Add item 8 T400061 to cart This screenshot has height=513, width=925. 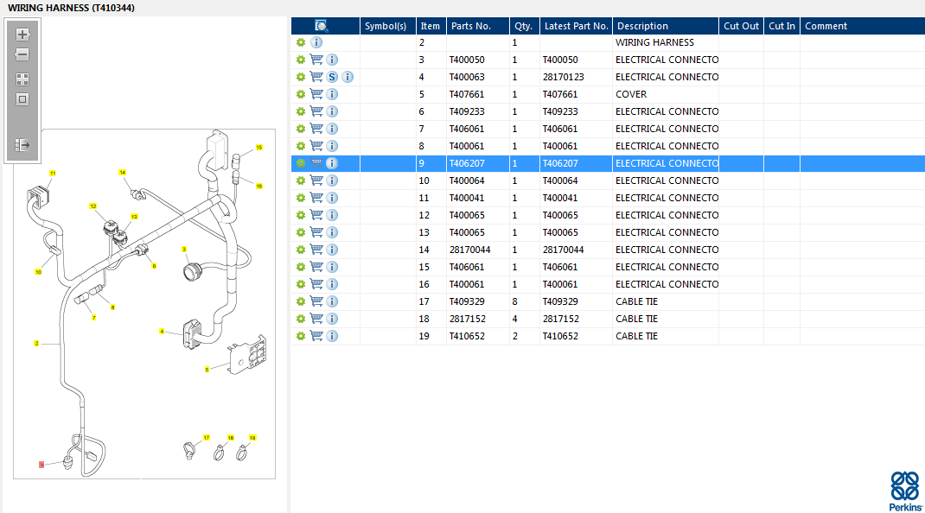tap(316, 146)
